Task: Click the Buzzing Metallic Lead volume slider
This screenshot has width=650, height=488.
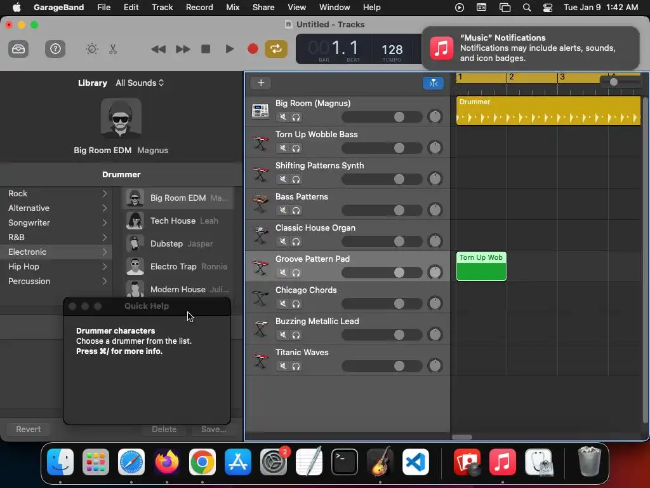Action: tap(381, 335)
